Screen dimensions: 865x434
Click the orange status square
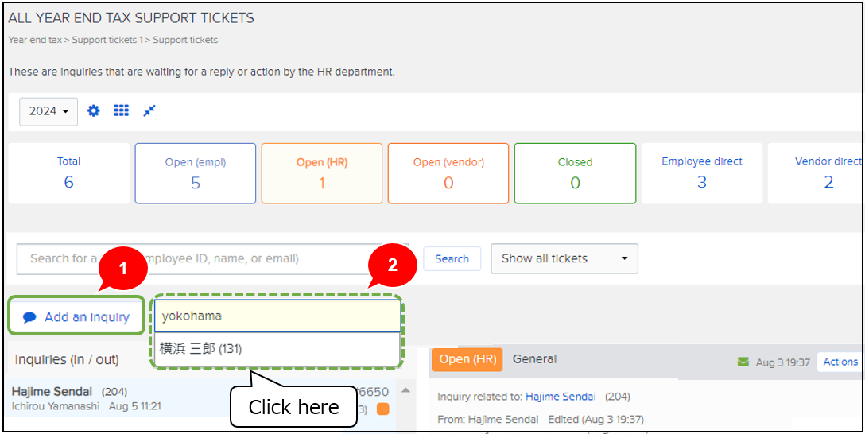(x=382, y=409)
